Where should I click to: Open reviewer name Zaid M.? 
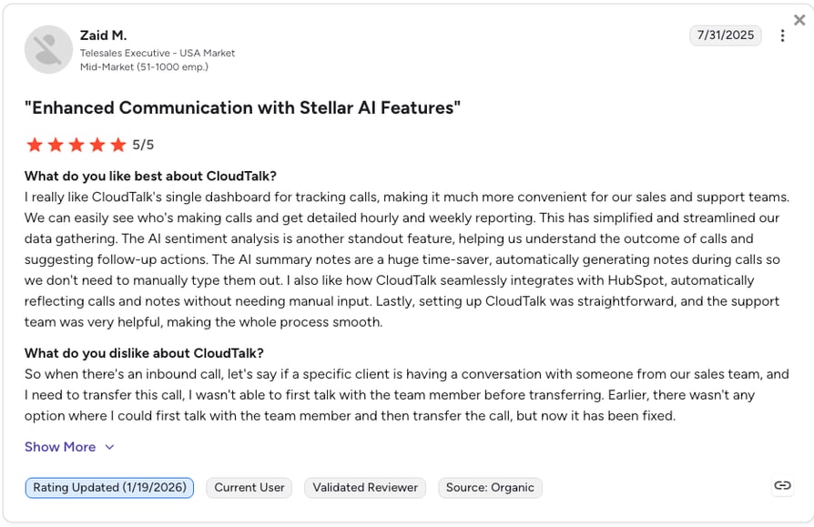tap(103, 35)
